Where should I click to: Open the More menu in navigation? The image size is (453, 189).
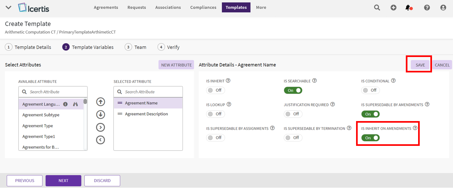[261, 7]
